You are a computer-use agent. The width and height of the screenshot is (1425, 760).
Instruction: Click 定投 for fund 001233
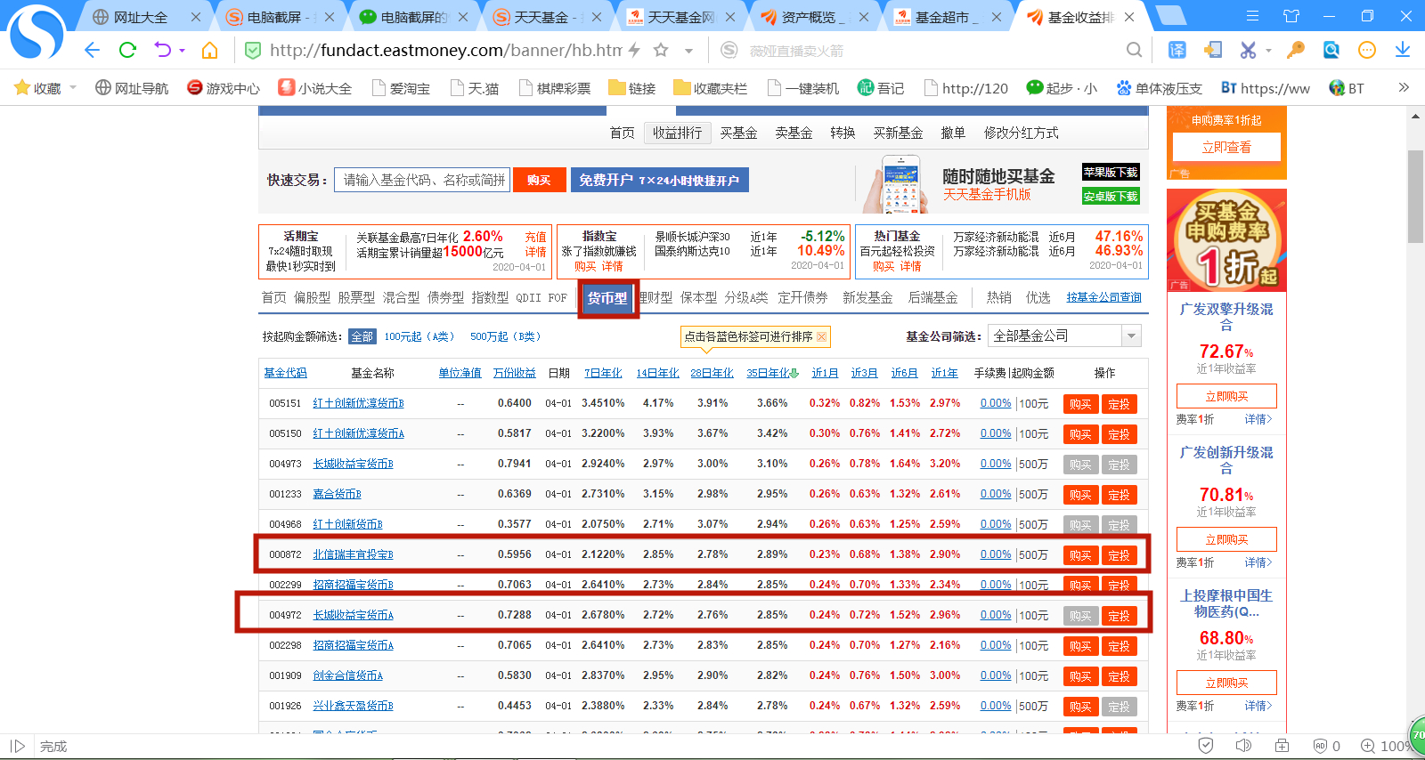pos(1119,495)
